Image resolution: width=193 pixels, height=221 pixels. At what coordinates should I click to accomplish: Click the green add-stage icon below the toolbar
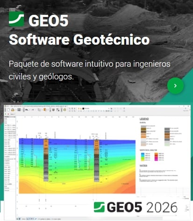6,114
